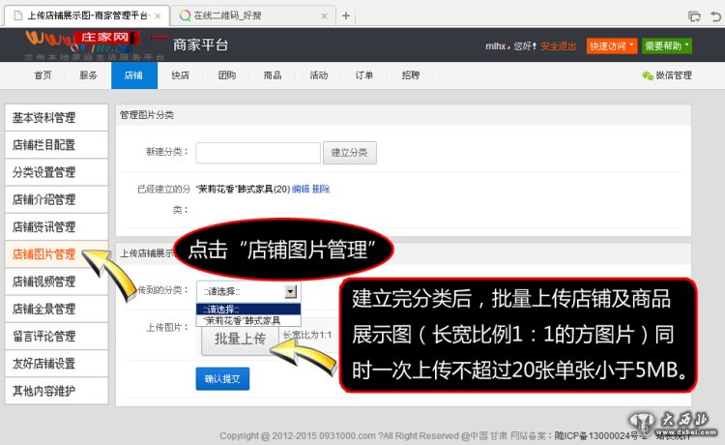Click the browser window list icon at top right

[693, 15]
